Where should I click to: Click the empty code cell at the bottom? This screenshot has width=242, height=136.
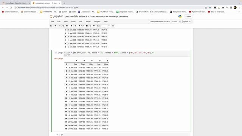coord(127,134)
